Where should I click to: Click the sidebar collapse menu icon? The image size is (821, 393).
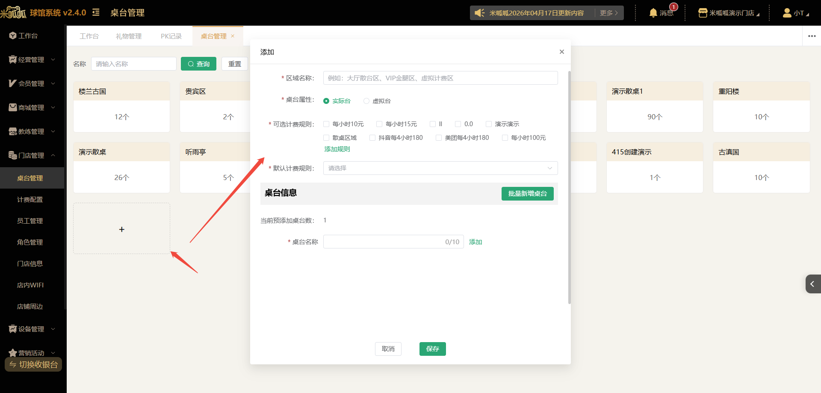click(x=96, y=12)
